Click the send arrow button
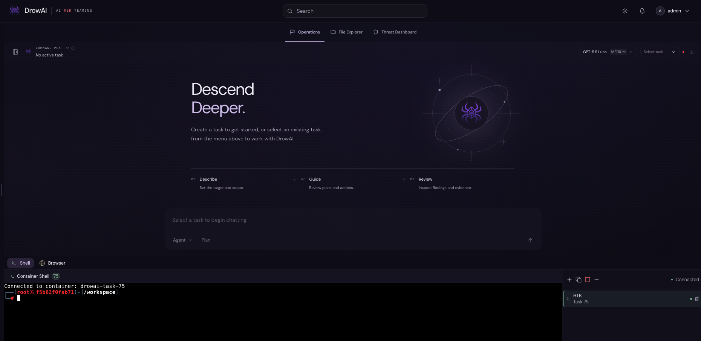The image size is (701, 341). pyautogui.click(x=530, y=240)
